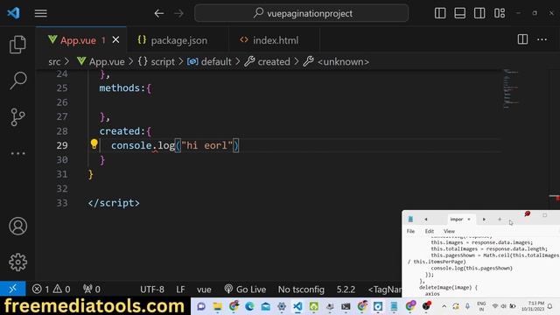Open the notifications bell in the taskbar
560x315 pixels.
click(x=550, y=306)
